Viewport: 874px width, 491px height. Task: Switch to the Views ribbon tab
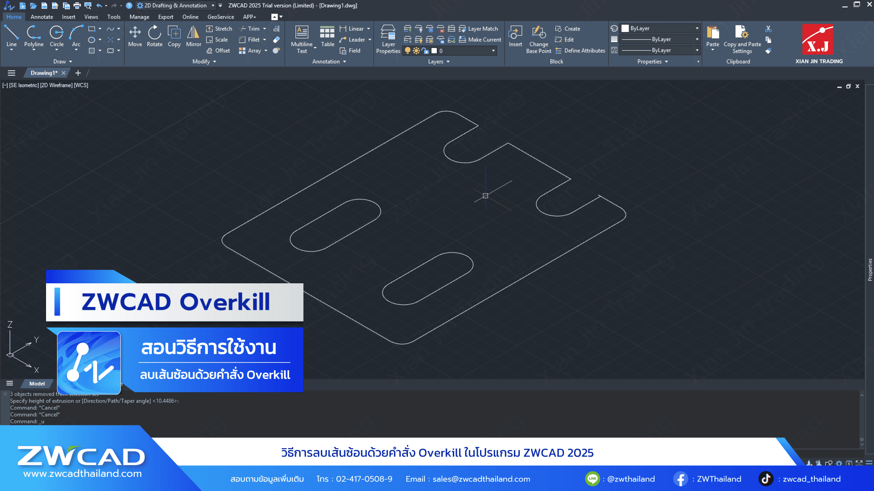point(91,17)
